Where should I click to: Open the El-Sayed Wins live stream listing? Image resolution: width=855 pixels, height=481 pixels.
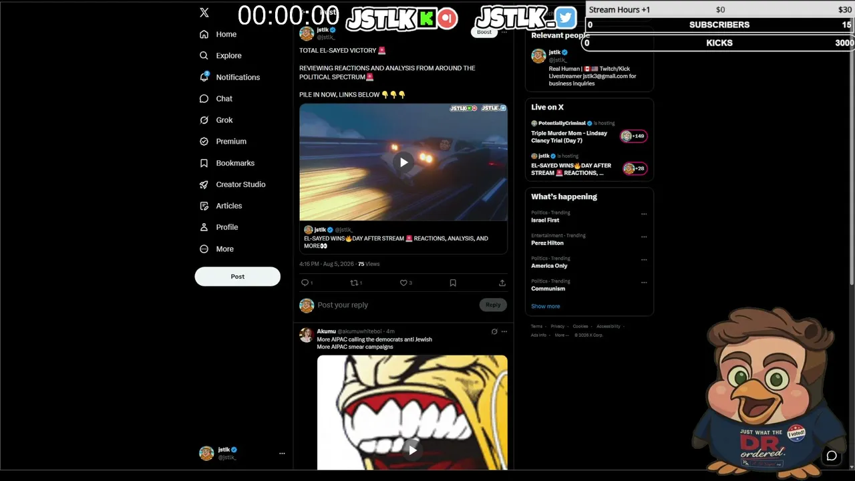pyautogui.click(x=571, y=170)
